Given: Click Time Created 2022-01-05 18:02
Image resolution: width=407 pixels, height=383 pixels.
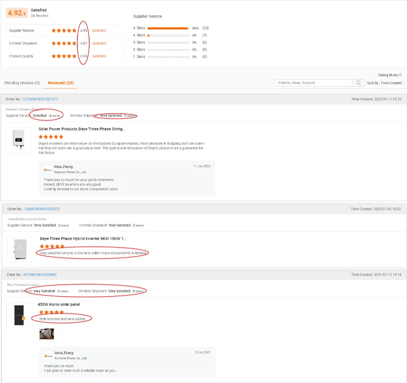Looking at the screenshot, I should (376, 209).
